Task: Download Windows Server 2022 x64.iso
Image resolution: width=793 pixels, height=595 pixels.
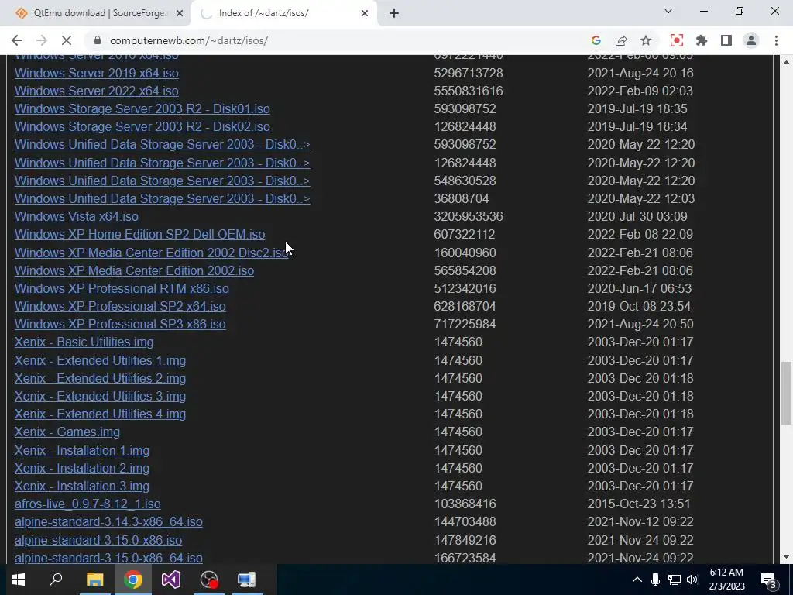Action: (96, 91)
